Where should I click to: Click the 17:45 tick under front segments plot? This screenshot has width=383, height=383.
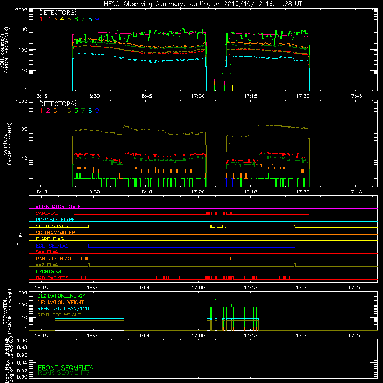(355, 96)
